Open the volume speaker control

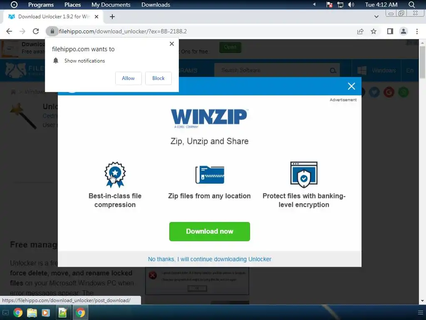(x=351, y=5)
